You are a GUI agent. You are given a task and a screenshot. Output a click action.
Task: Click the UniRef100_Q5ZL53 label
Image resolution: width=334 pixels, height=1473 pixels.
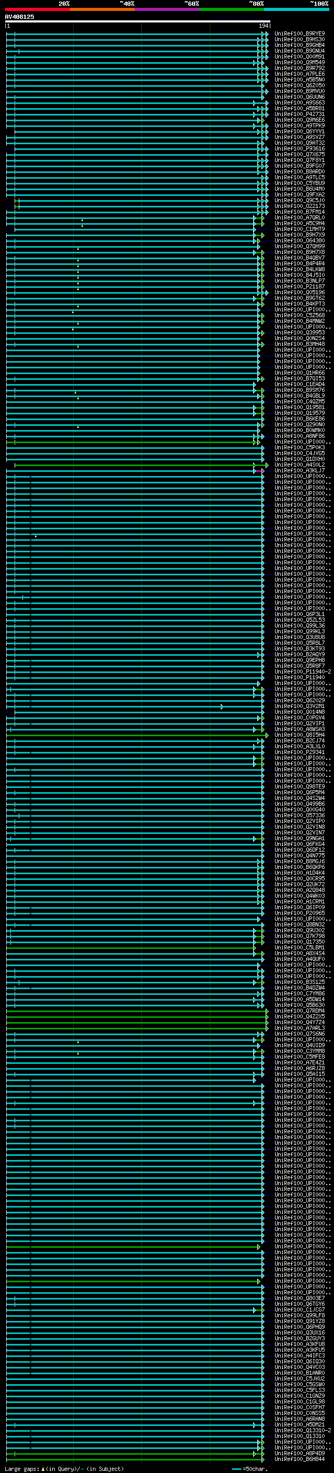300,620
